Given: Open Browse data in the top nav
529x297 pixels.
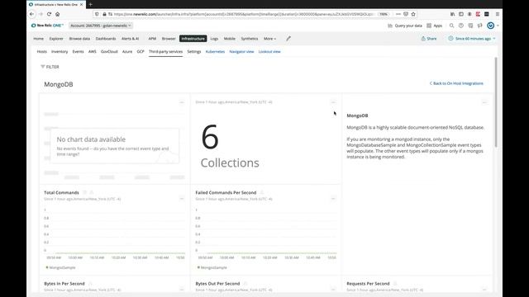Looking at the screenshot, I should click(79, 39).
